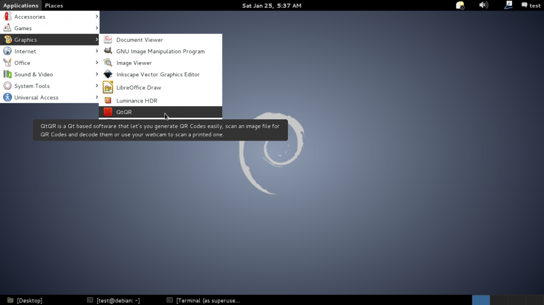This screenshot has height=305, width=544.
Task: Click the Inkscape Vector Graphics Editor icon
Action: tap(108, 74)
